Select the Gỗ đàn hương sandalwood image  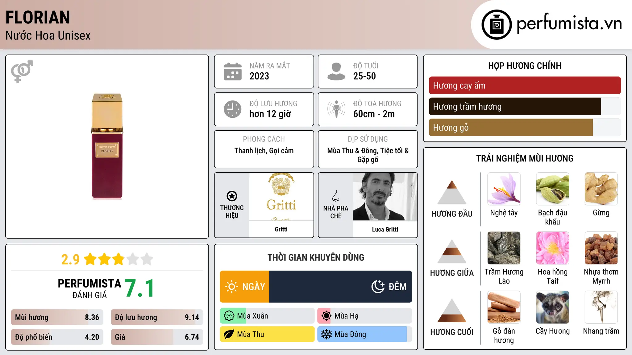504,307
